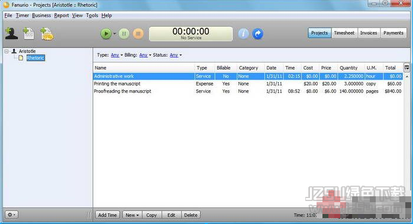Viewport: 413px width, 224px height.
Task: Select the Administrative work row
Action: [x=248, y=76]
